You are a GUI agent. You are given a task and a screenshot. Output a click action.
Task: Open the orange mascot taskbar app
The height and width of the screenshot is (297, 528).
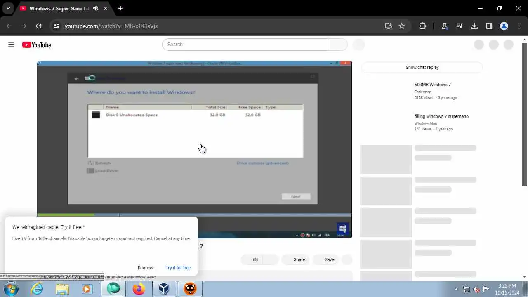[190, 289]
